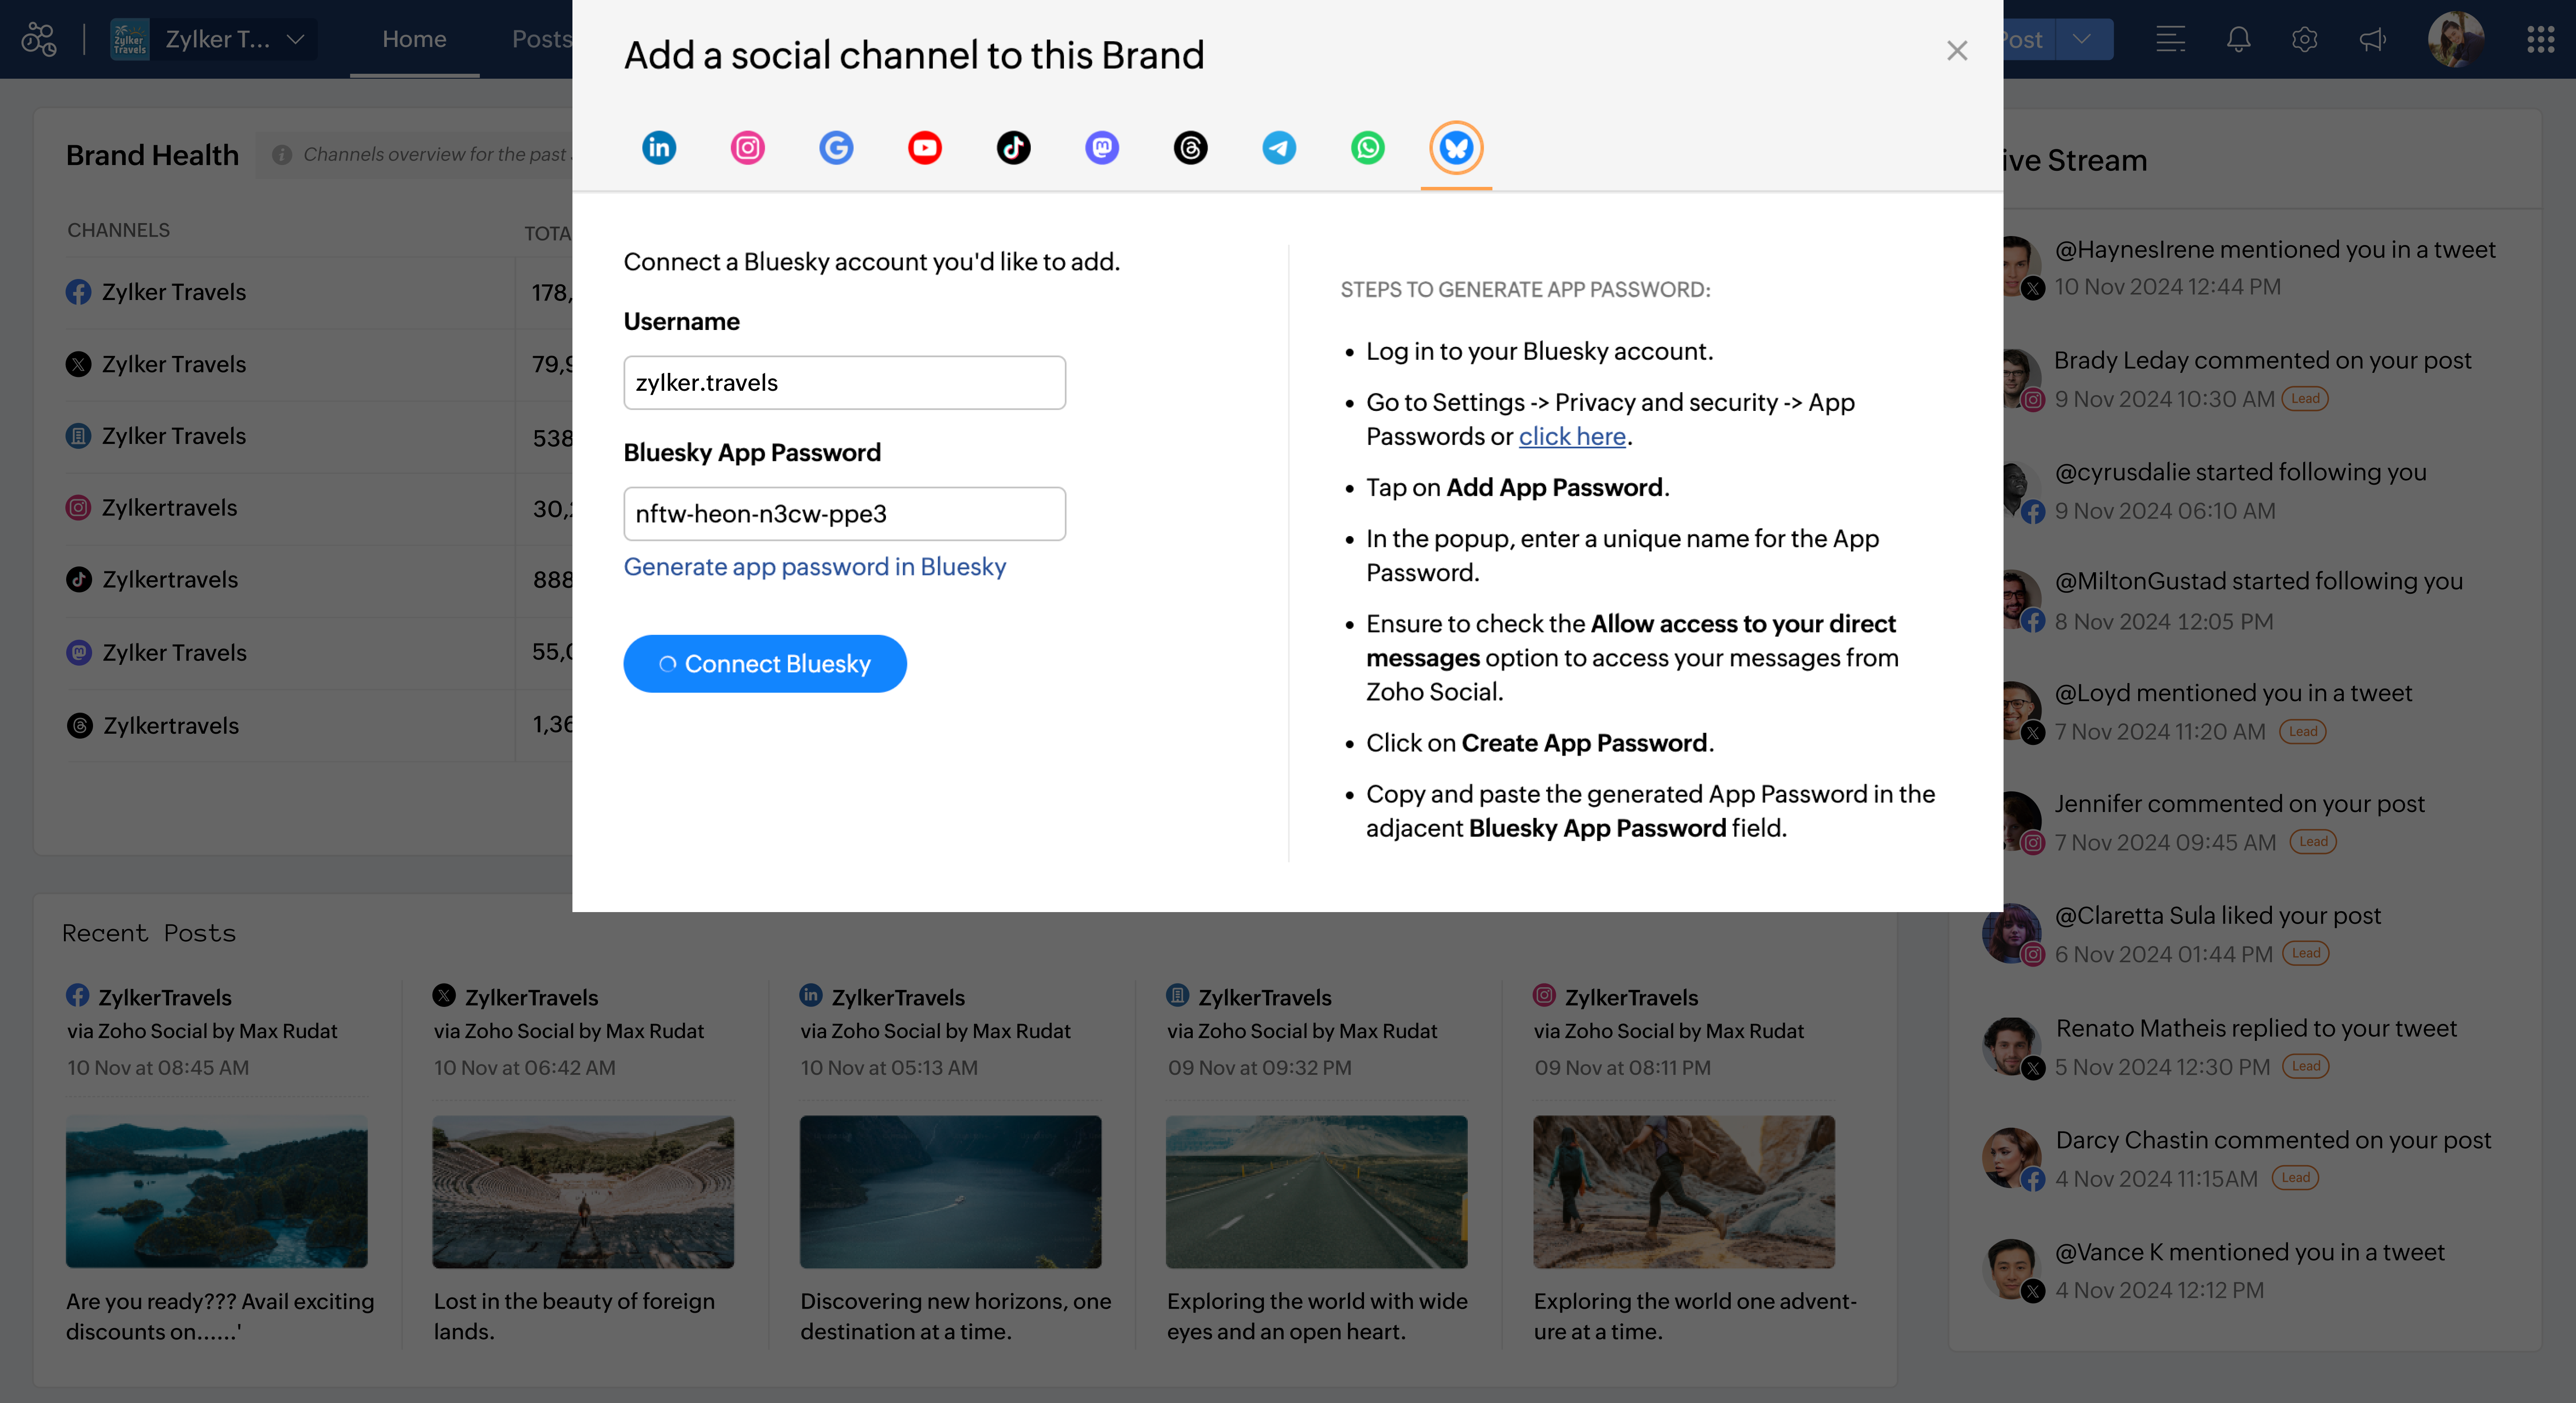This screenshot has height=1403, width=2576.
Task: Expand the New Post dropdown arrow
Action: click(x=2082, y=39)
